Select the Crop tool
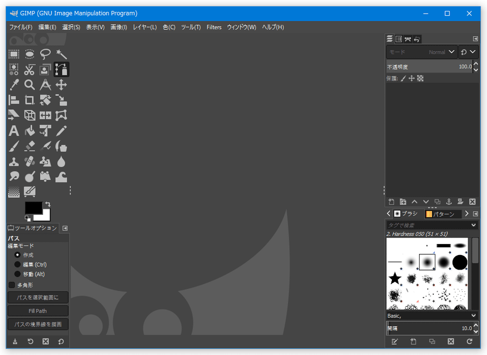The image size is (487, 355). (29, 100)
